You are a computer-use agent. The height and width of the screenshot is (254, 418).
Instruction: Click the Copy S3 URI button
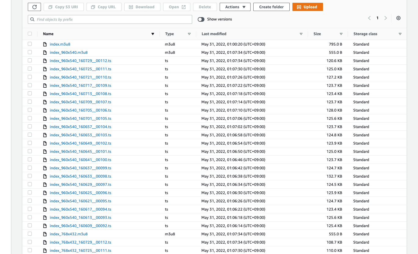pyautogui.click(x=64, y=7)
